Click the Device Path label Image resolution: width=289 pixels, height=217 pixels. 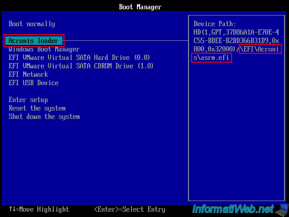[x=215, y=24]
